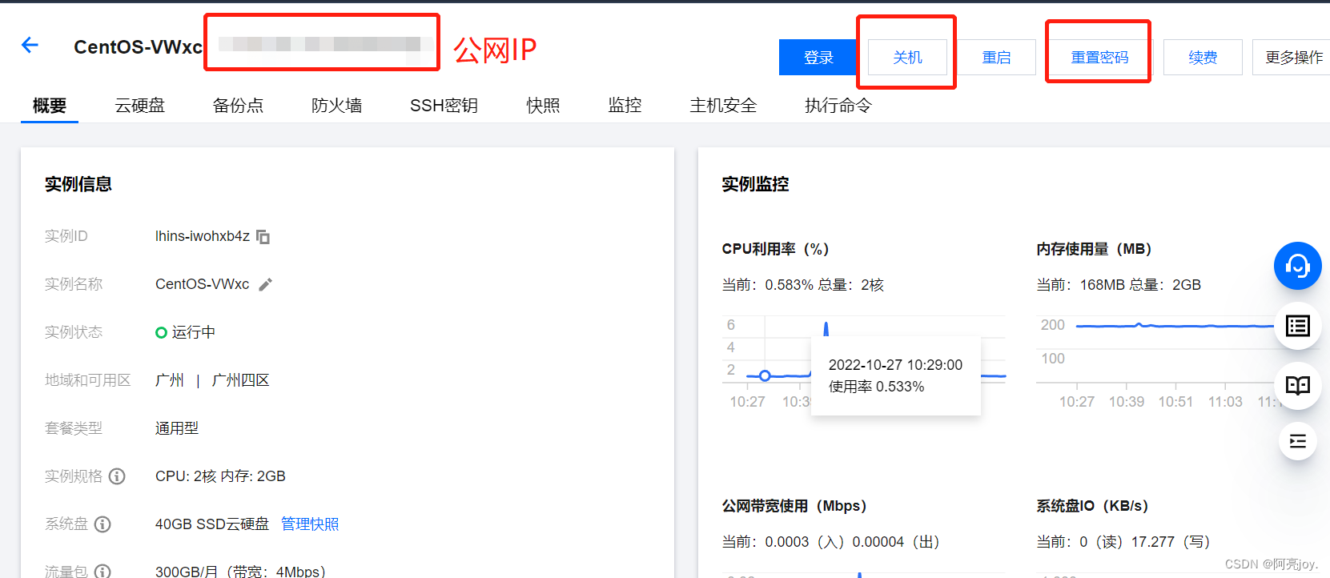The width and height of the screenshot is (1330, 578).
Task: Click the 当前: 0.583% 总量: 2核 text
Action: [803, 285]
